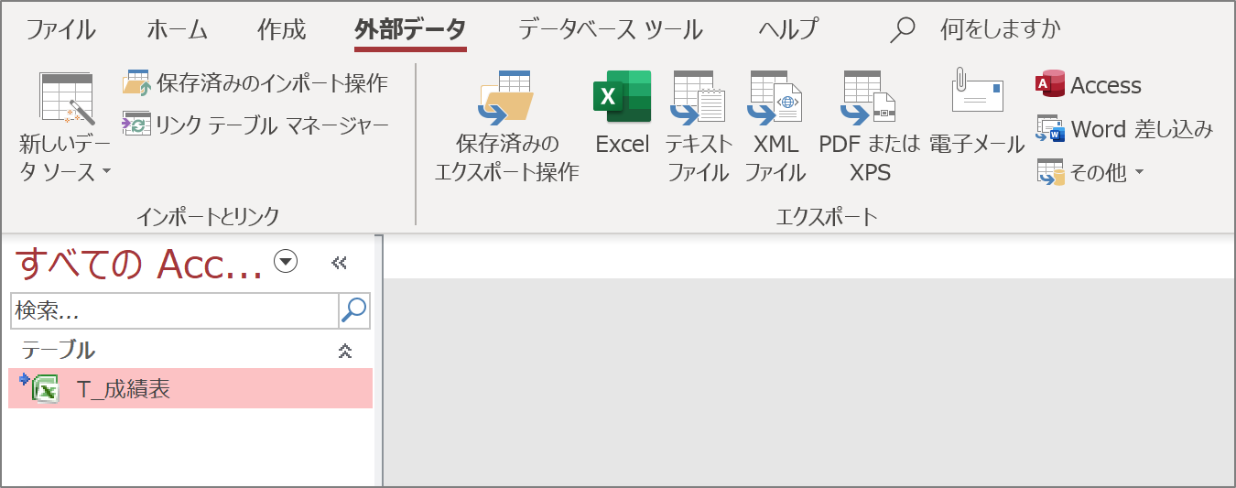This screenshot has width=1236, height=488.
Task: Open the navigation pane category dropdown arrow
Action: coord(287,263)
